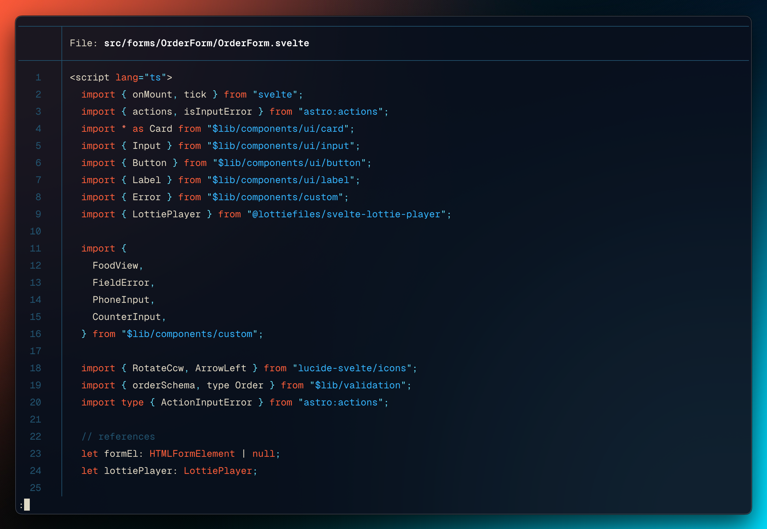The height and width of the screenshot is (529, 767).
Task: Click the "File:" label in the header
Action: click(84, 43)
